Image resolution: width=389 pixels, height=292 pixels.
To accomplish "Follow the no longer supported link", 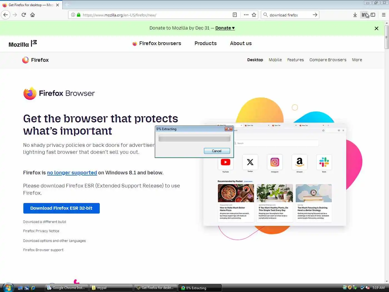I will (72, 173).
